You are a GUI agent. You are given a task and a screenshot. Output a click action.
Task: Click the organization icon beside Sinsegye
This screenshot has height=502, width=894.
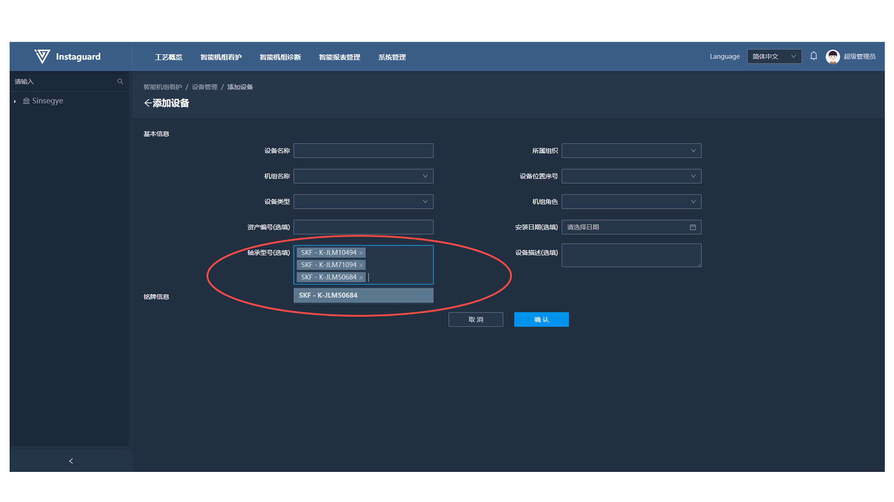coord(27,101)
